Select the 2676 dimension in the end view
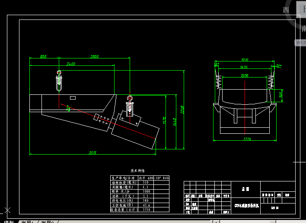Image resolution: width=306 pixels, height=223 pixels. pyautogui.click(x=244, y=67)
